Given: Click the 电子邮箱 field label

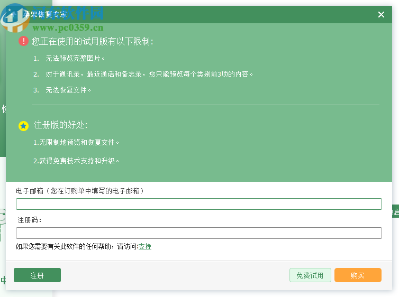Looking at the screenshot, I should (x=80, y=191).
